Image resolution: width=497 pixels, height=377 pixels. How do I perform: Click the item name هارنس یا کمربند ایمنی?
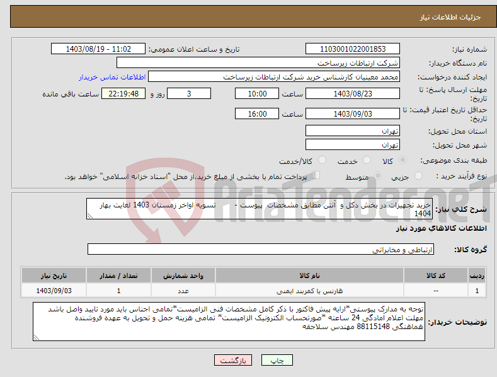click(309, 291)
